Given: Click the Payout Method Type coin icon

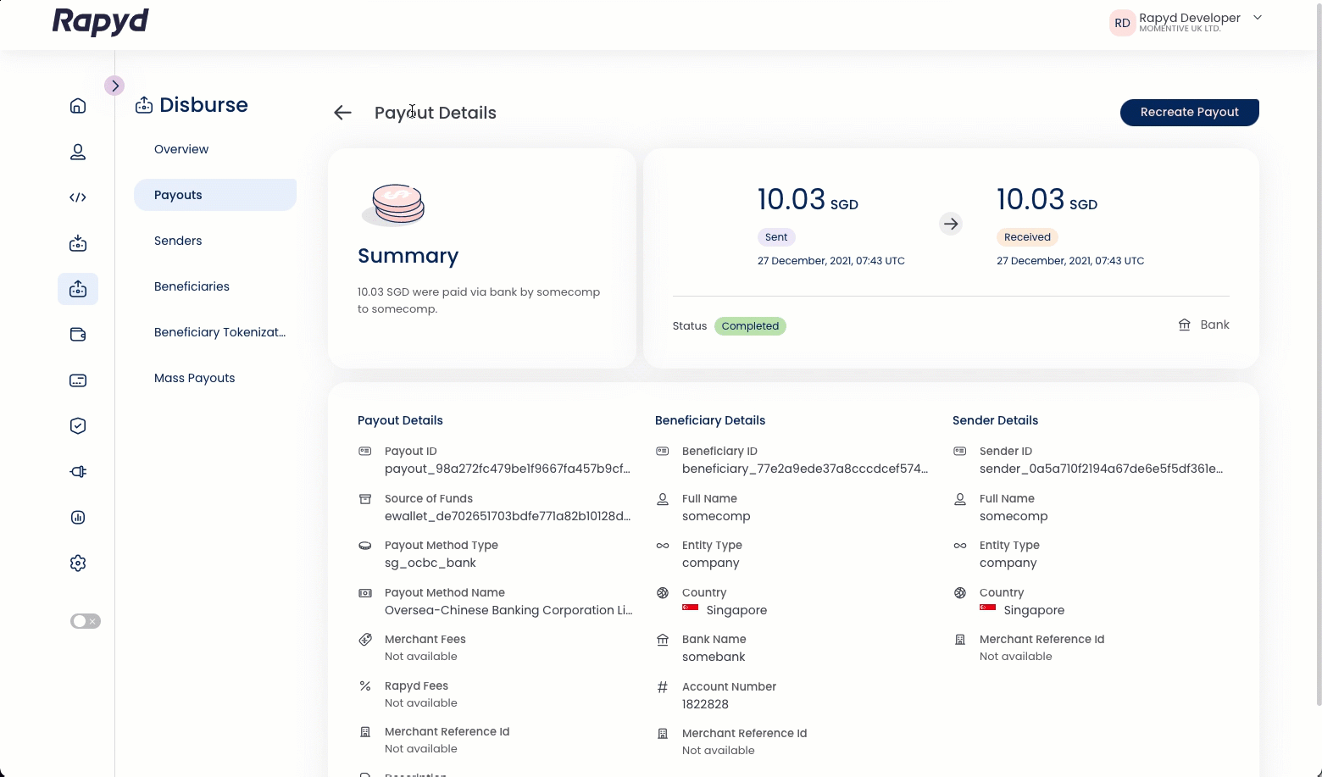Looking at the screenshot, I should coord(365,545).
